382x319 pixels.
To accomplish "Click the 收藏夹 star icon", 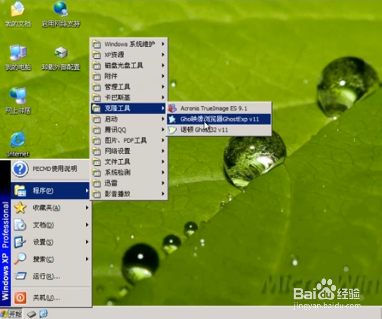I will click(x=20, y=208).
